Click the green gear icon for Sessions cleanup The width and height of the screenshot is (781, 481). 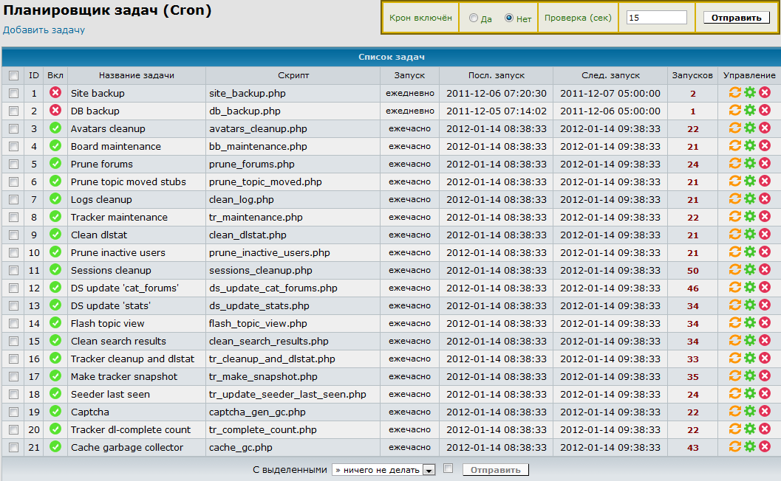[749, 269]
